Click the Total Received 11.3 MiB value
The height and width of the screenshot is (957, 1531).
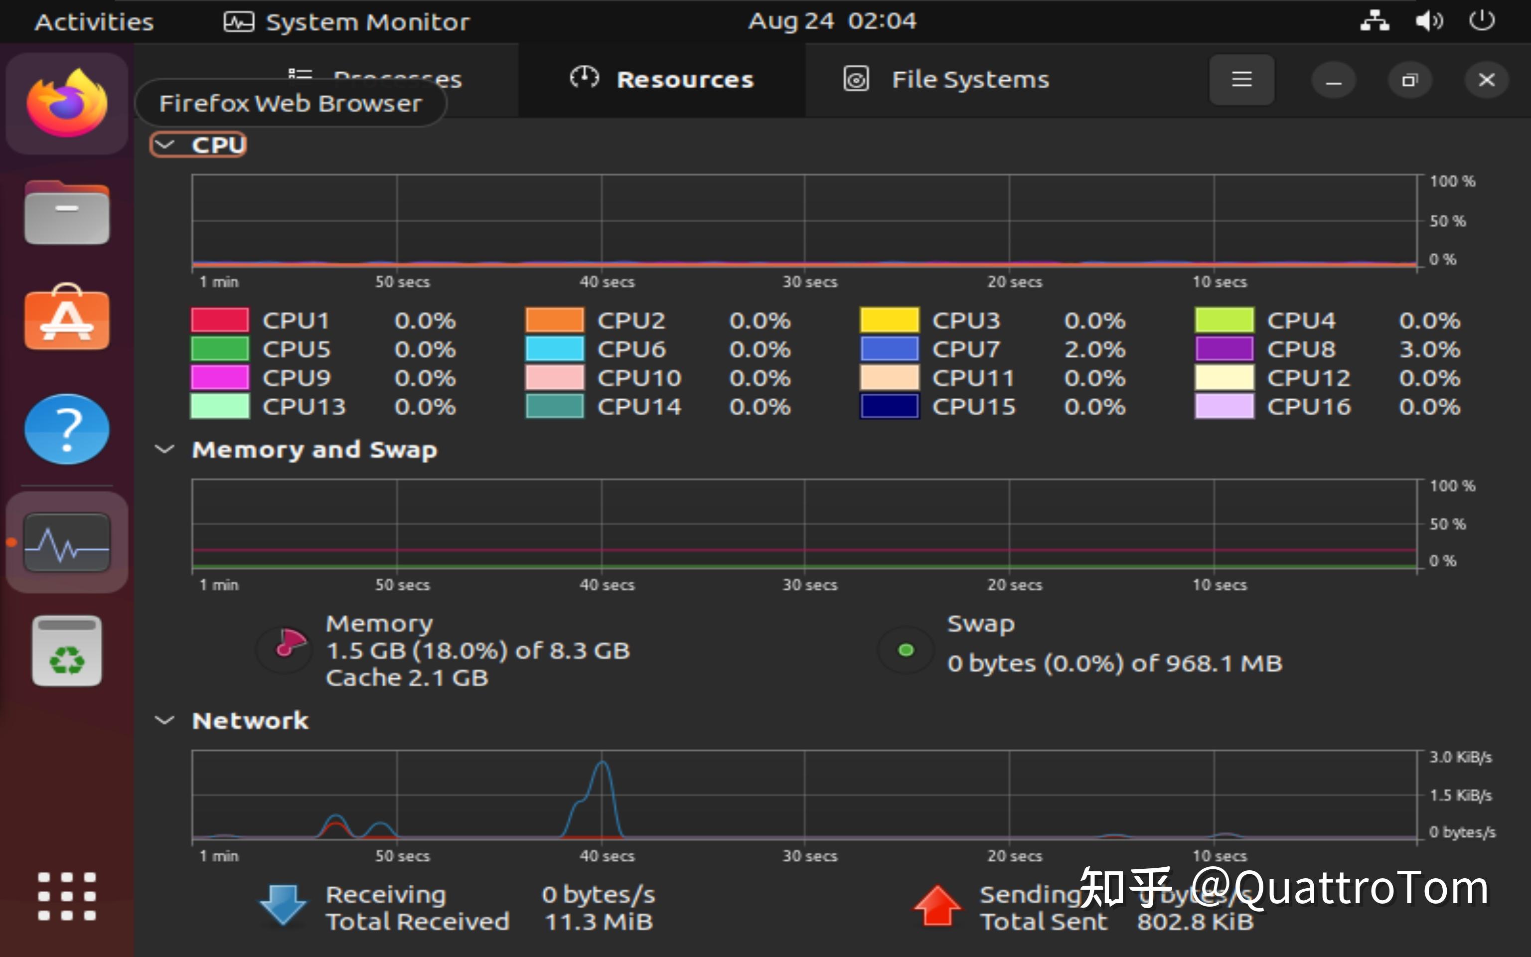click(x=599, y=922)
